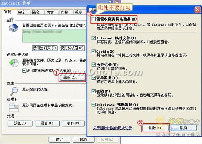Toggle 历史记录 checkbox
The width and height of the screenshot is (202, 144).
[x=93, y=65]
